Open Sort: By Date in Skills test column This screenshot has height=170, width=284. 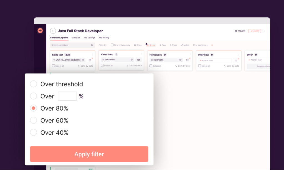[85, 66]
